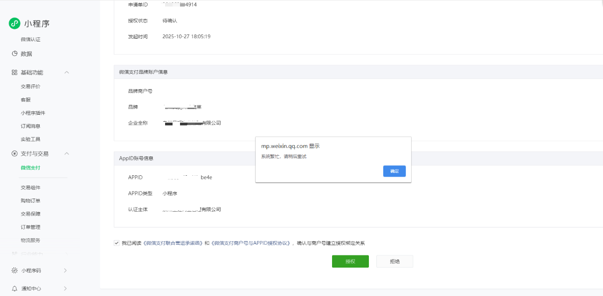
Task: Open 《微信支付联合营运承诺函》 link
Action: click(173, 243)
